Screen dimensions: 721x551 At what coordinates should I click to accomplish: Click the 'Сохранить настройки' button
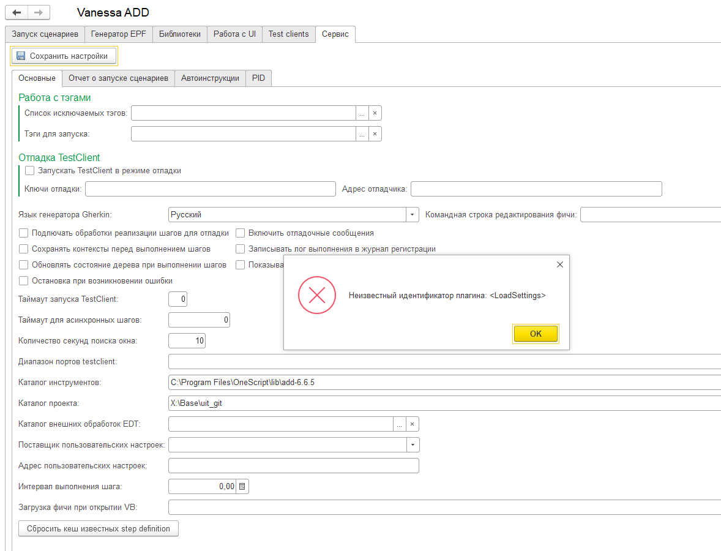(64, 56)
